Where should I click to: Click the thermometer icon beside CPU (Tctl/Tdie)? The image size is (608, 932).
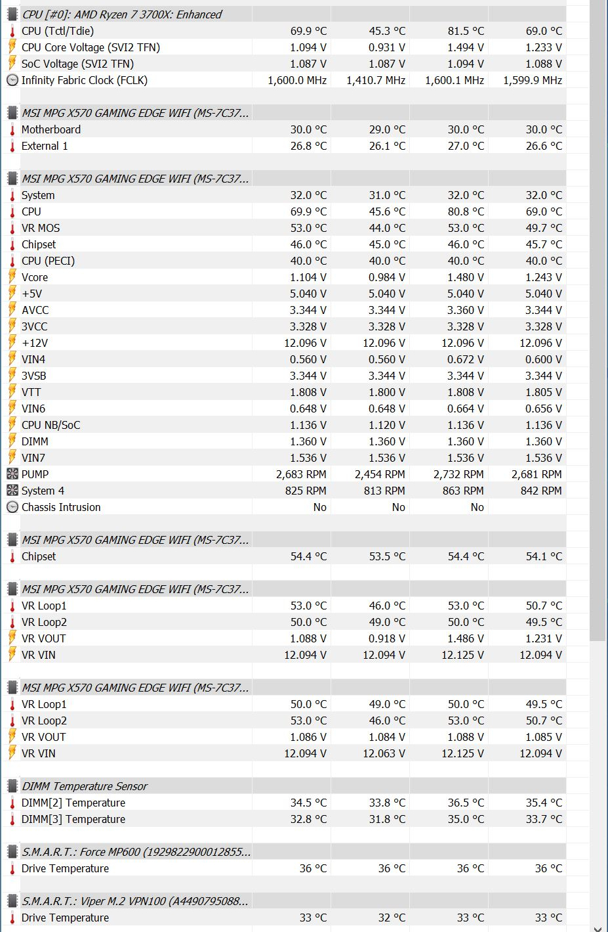pos(12,31)
